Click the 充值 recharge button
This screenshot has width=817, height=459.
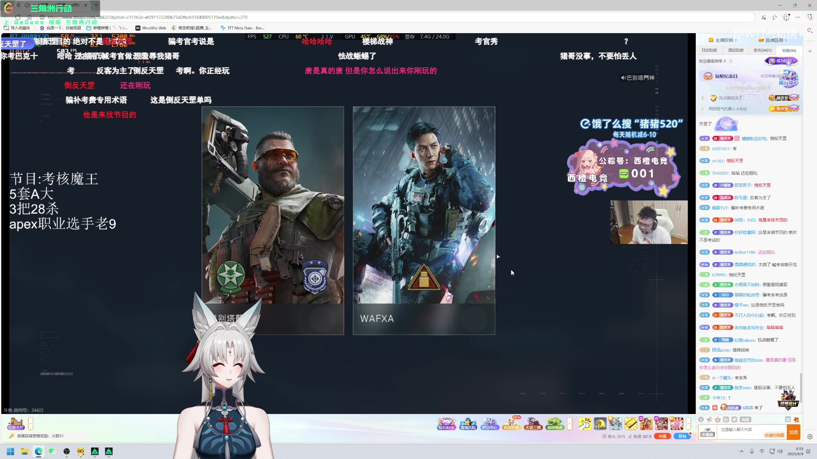tap(663, 436)
